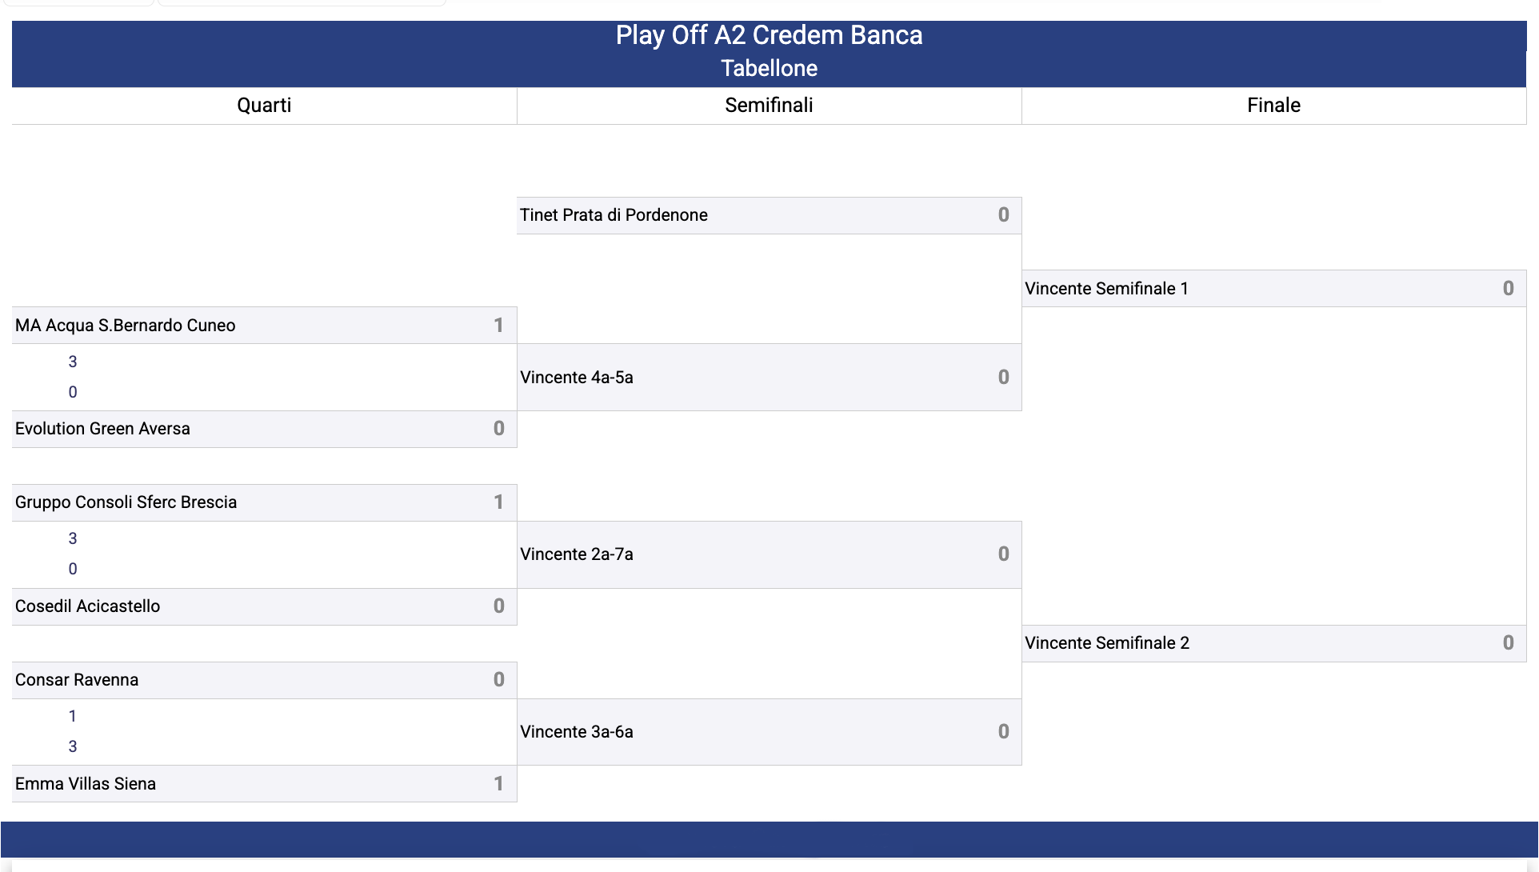
Task: Open Consar Ravenna team row
Action: click(x=264, y=680)
